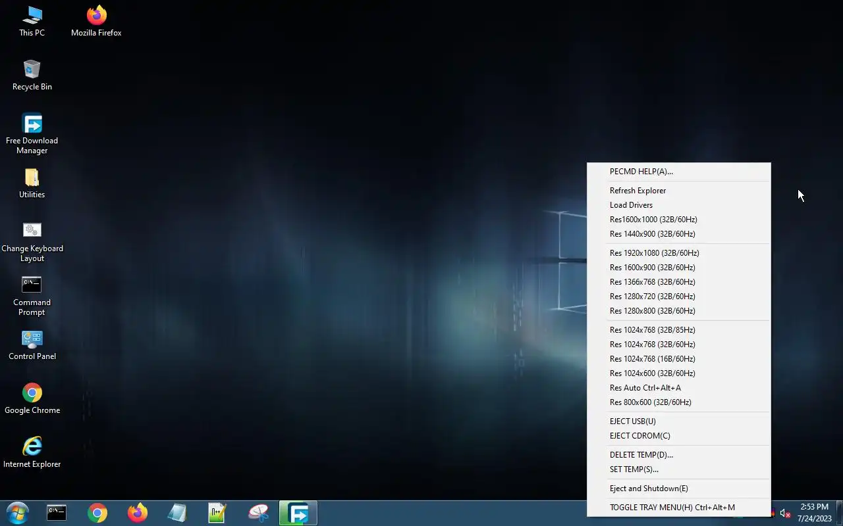Viewport: 843px width, 526px height.
Task: Choose SET TEMP(S)... entry
Action: pyautogui.click(x=679, y=469)
